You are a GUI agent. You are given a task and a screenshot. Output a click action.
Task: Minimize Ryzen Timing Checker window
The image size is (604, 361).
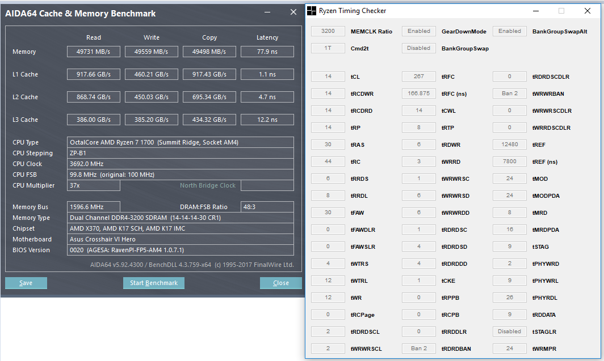(536, 11)
